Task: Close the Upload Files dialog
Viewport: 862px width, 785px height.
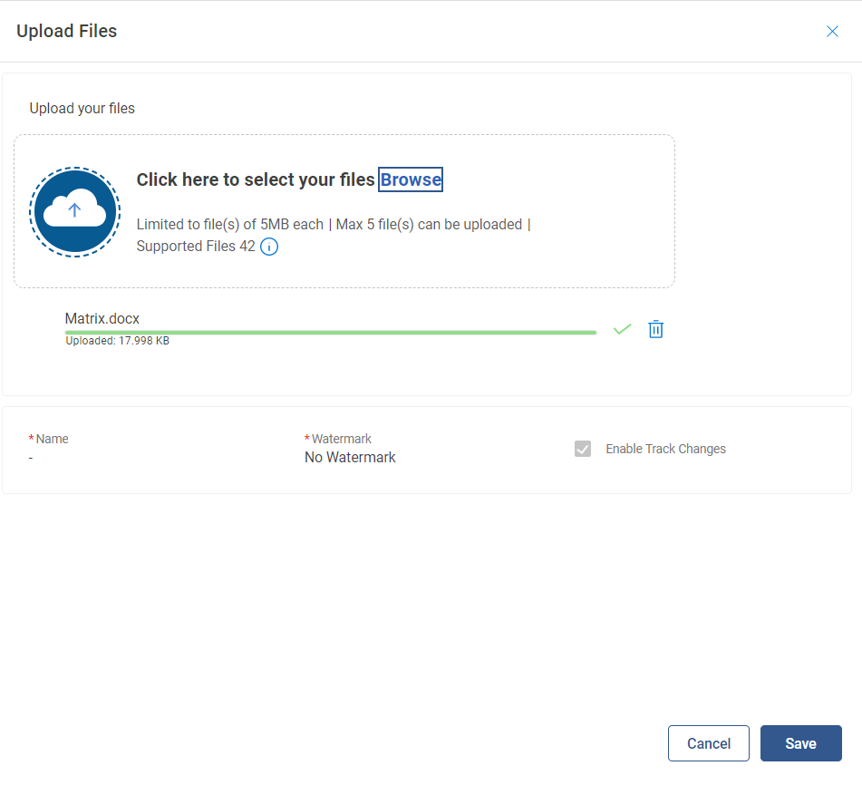Action: click(x=832, y=32)
